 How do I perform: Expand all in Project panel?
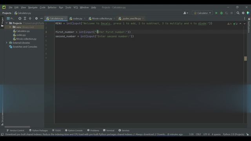pos(25,18)
